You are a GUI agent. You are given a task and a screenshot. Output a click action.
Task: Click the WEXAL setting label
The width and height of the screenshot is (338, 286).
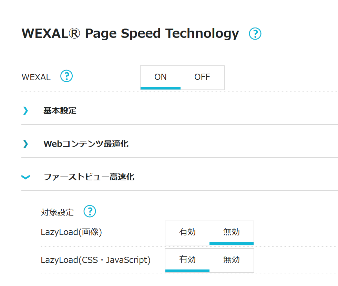pos(36,77)
